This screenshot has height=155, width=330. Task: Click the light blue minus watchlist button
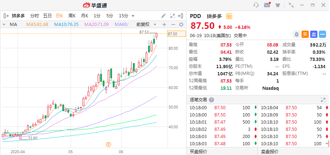pos(322,34)
